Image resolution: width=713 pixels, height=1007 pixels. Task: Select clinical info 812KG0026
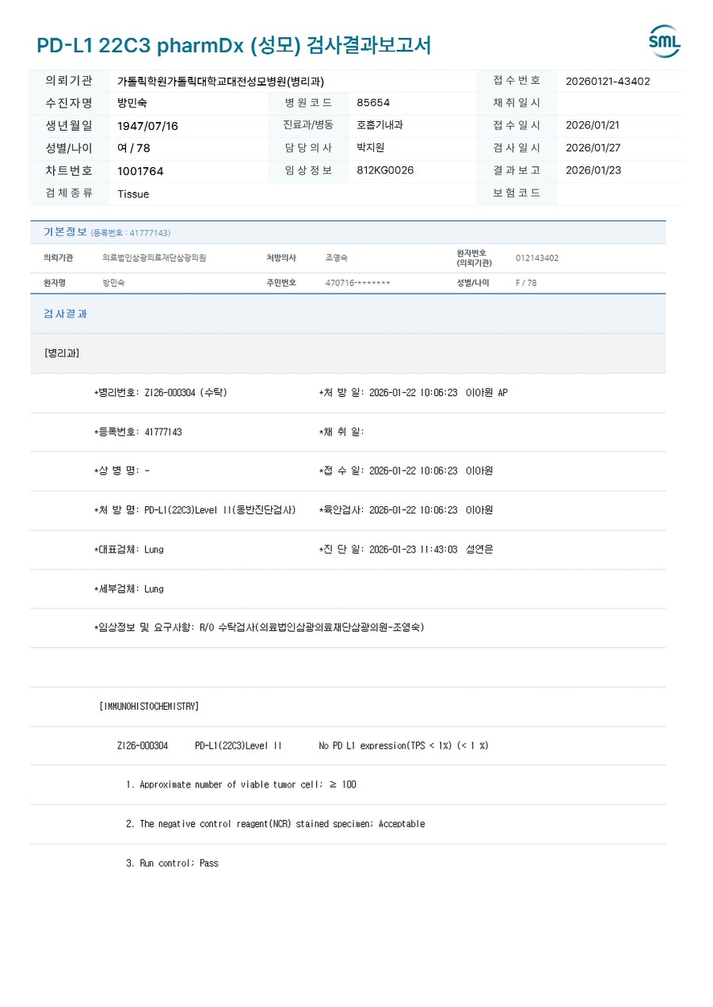385,170
